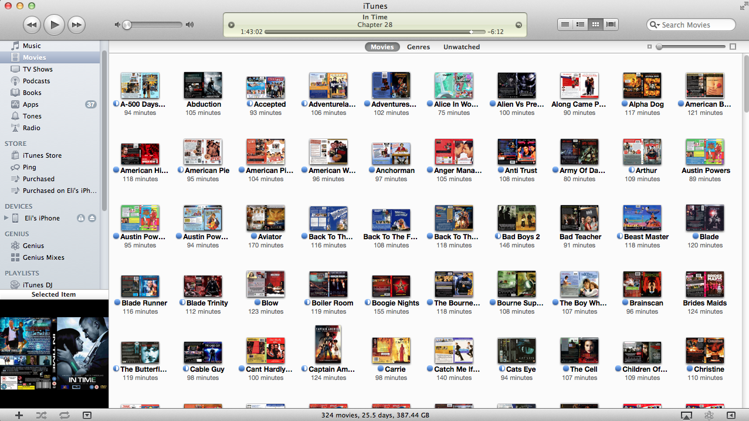The height and width of the screenshot is (421, 749).
Task: Click the Previous (rewind) playback button
Action: (32, 25)
